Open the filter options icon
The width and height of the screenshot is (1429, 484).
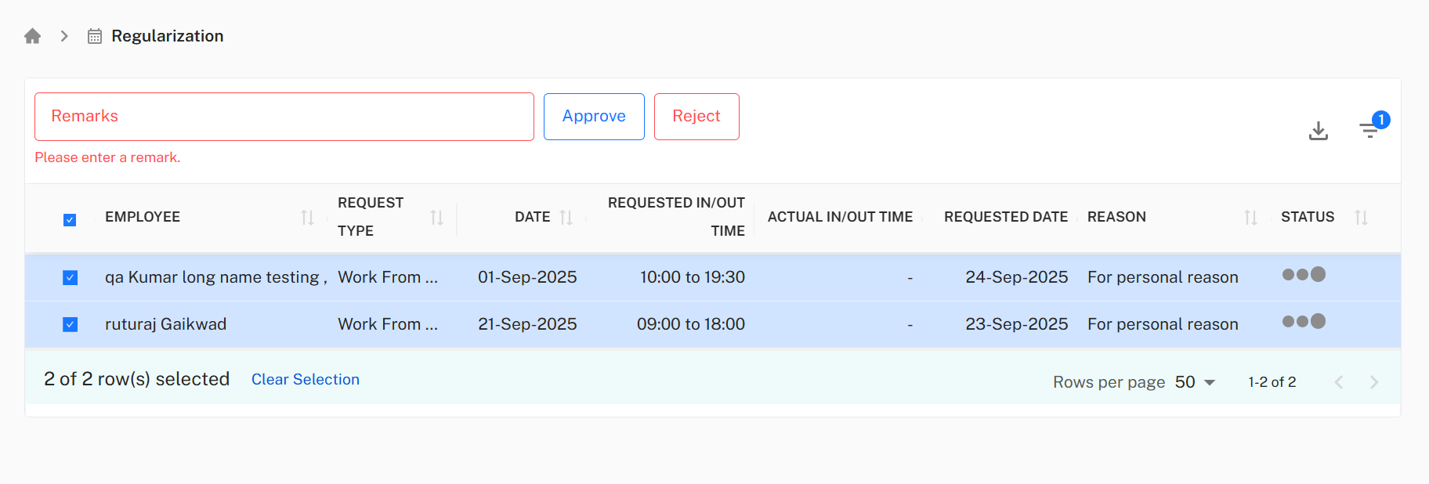tap(1369, 130)
